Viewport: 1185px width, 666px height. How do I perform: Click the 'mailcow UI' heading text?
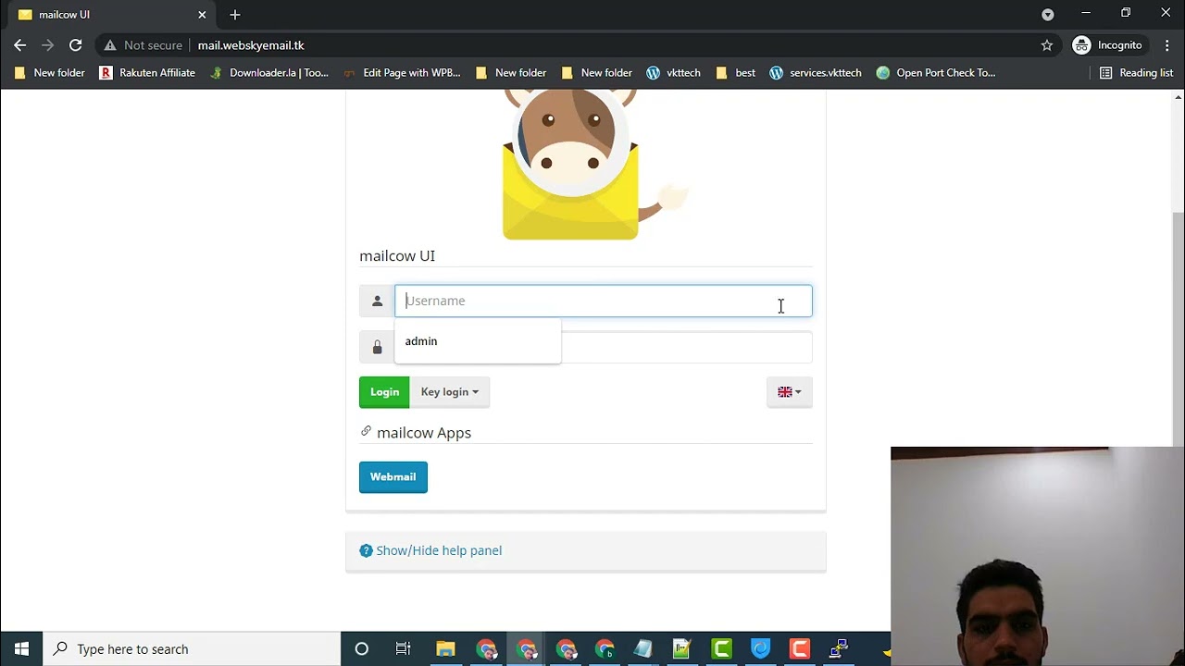[x=397, y=255]
